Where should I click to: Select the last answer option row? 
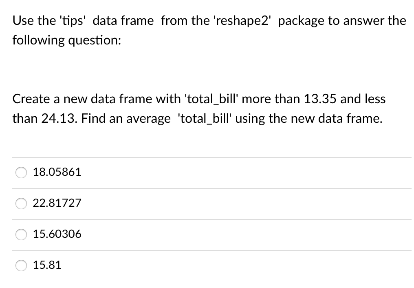point(163,265)
